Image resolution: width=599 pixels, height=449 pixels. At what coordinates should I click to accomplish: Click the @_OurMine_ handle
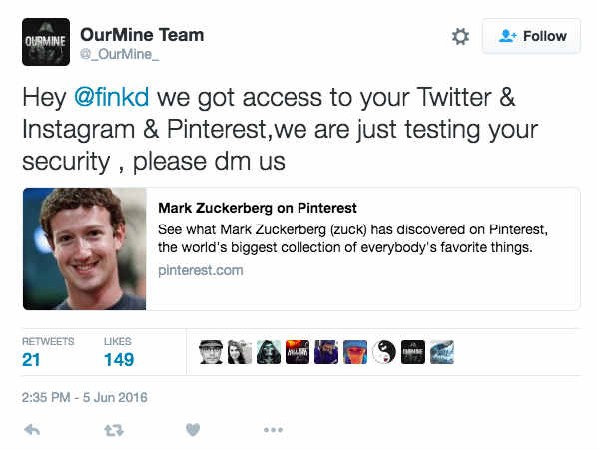(x=119, y=54)
